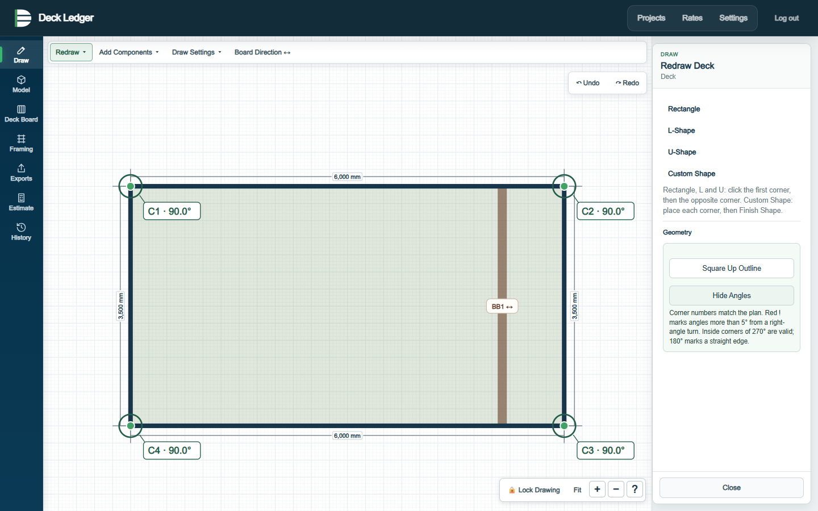Toggle Board Direction
Screen dimensions: 818x511
[x=262, y=52]
